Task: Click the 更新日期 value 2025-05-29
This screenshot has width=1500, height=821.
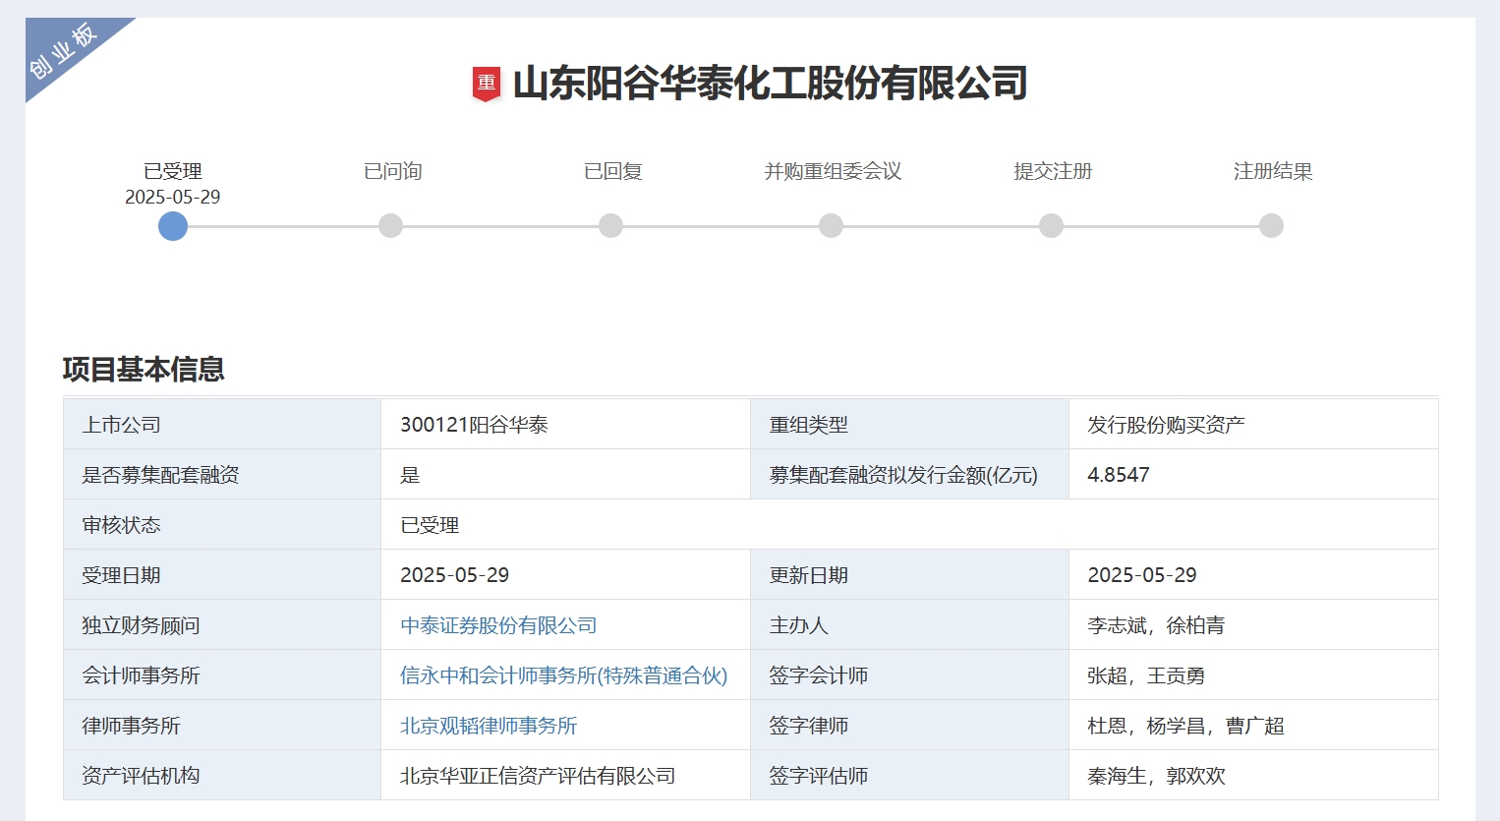Action: click(x=1142, y=575)
